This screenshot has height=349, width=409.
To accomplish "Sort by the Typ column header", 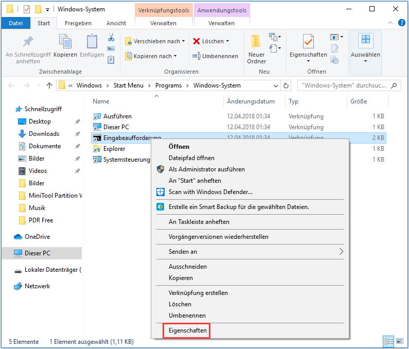I will click(316, 101).
